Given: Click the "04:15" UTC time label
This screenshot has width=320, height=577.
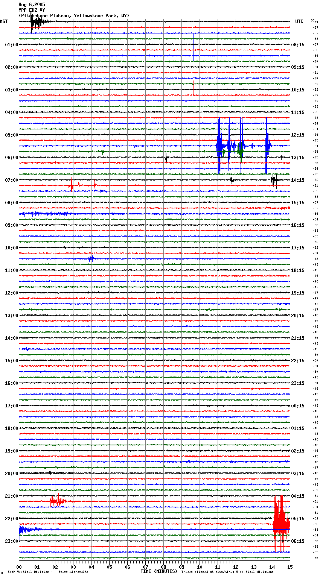Looking at the screenshot, I should tap(298, 496).
